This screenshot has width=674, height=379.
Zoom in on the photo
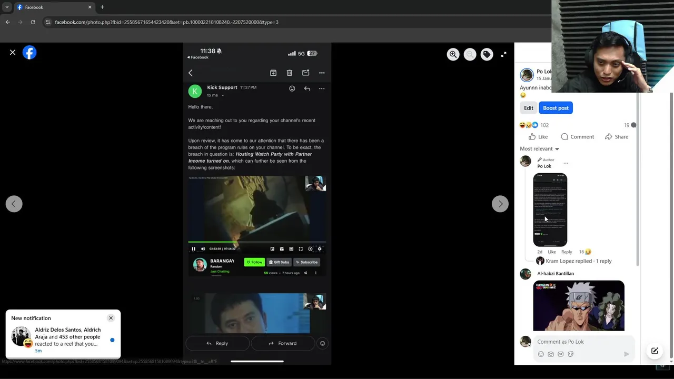pyautogui.click(x=453, y=54)
